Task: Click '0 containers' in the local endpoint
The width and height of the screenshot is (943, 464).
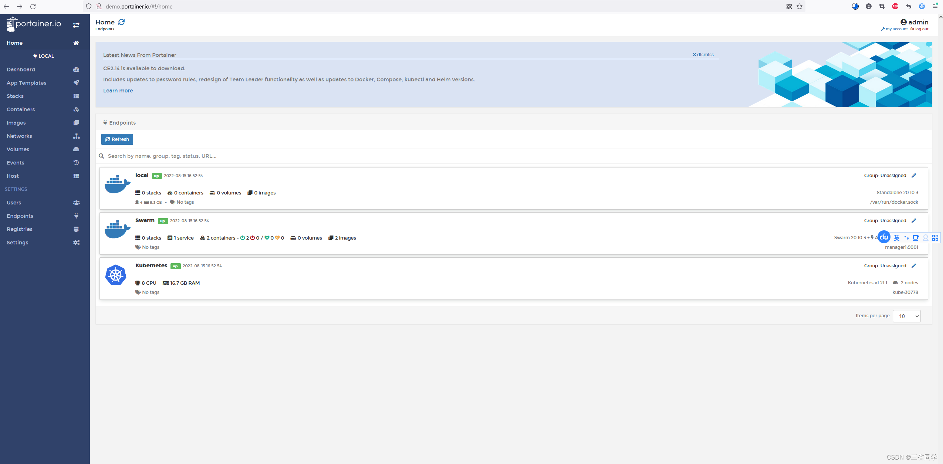Action: click(185, 193)
